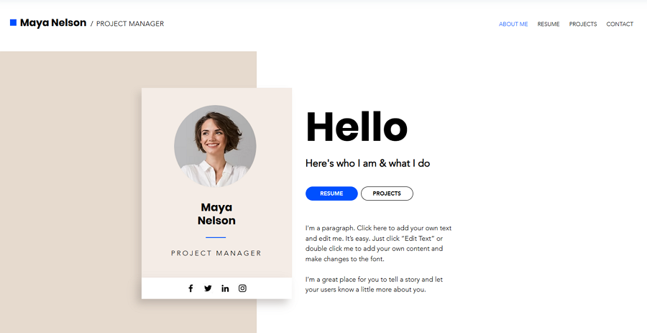The image size is (647, 333).
Task: Click the Maya Nelson site title in header
Action: [x=53, y=23]
